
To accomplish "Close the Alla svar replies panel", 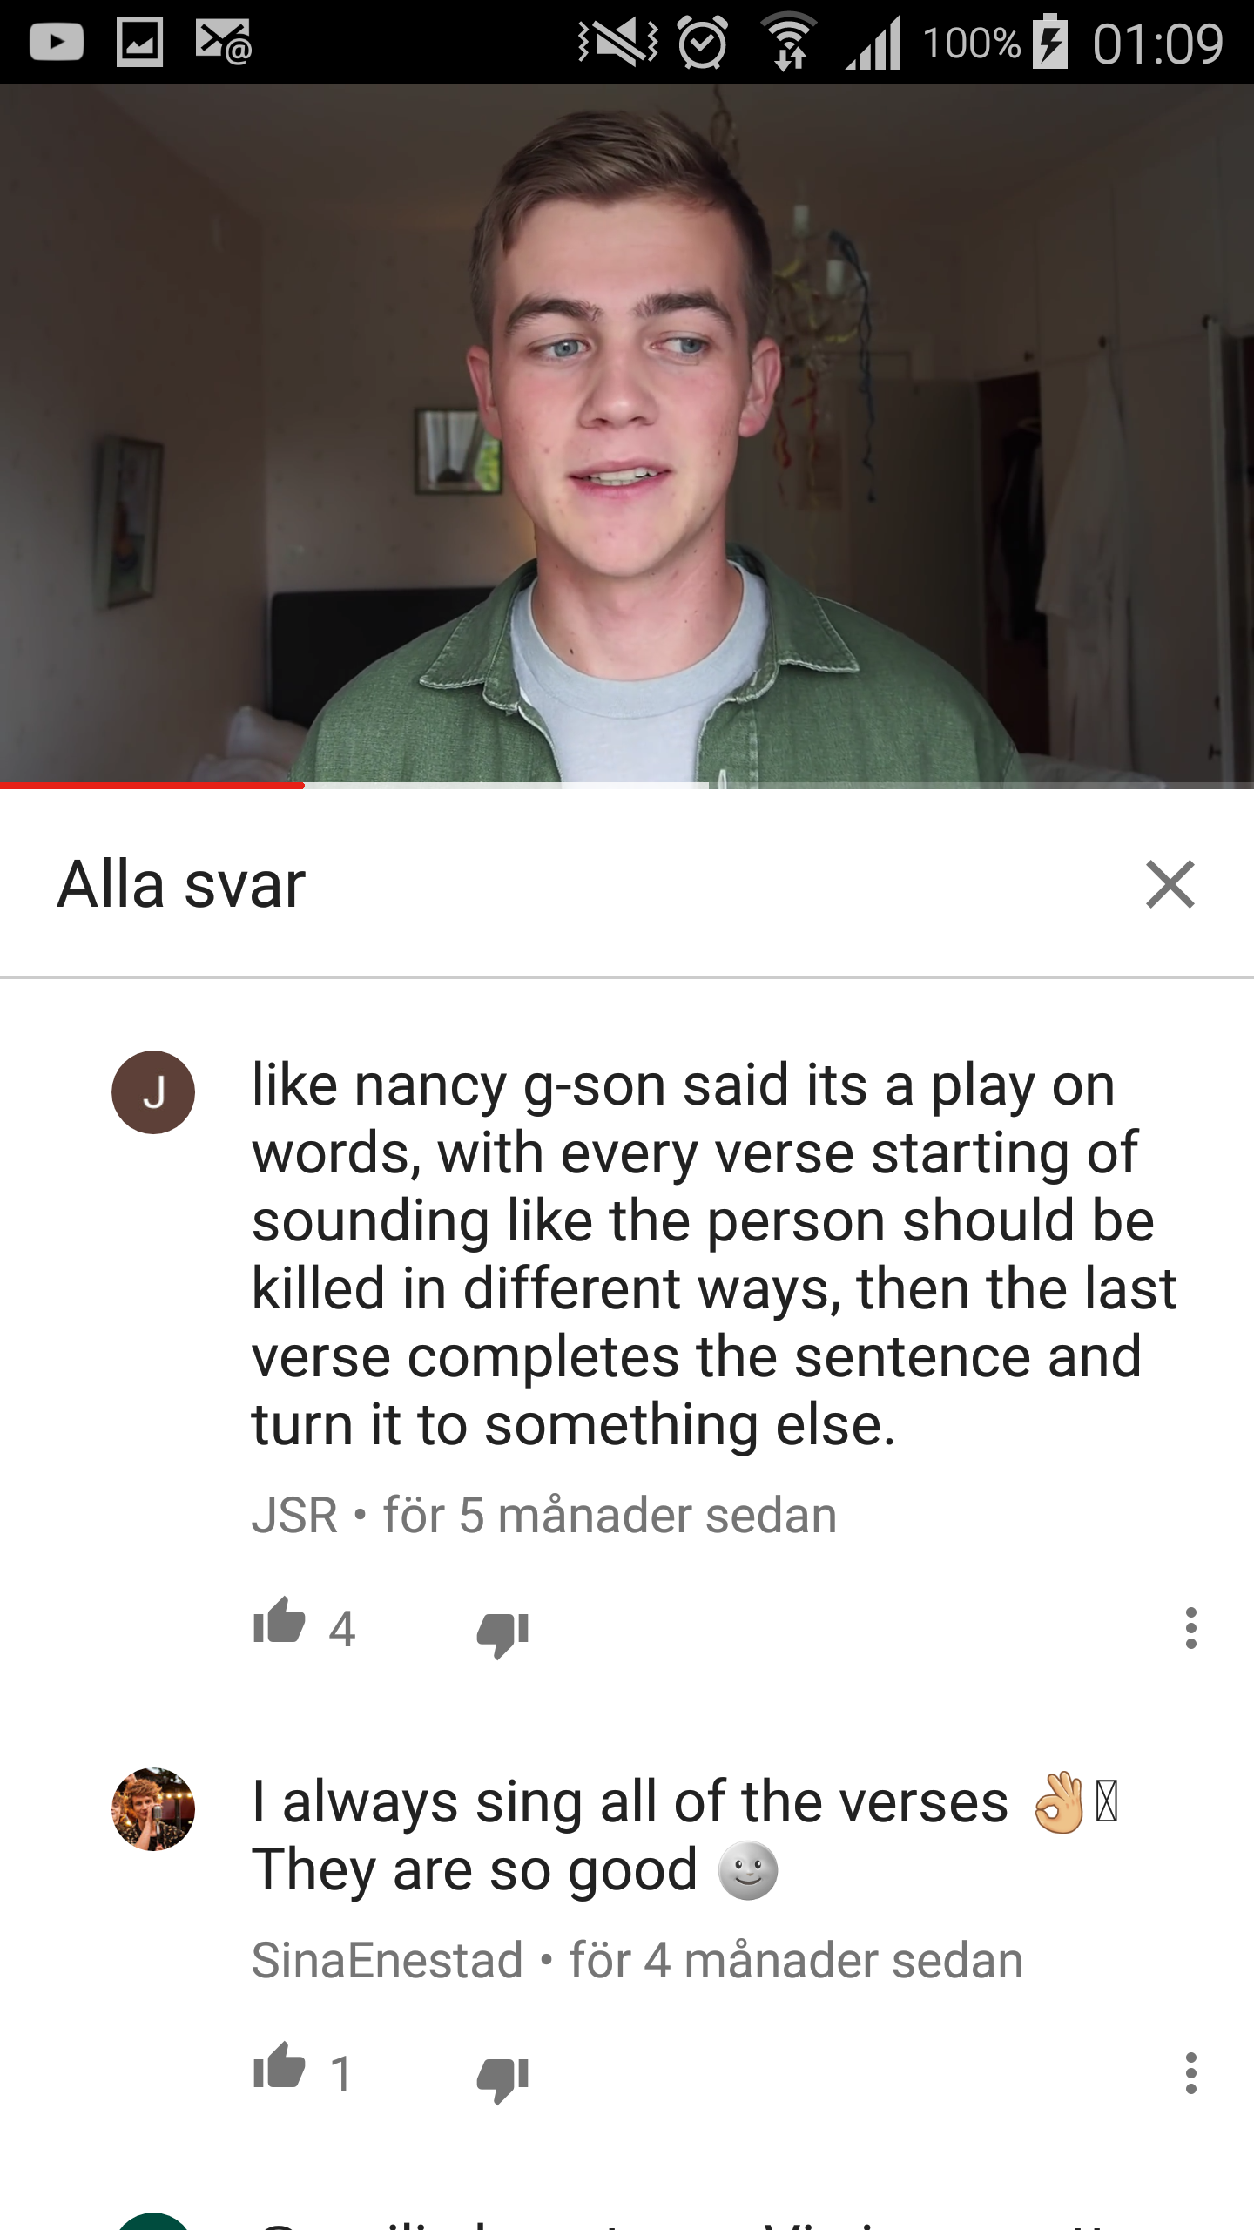I will click(x=1170, y=884).
